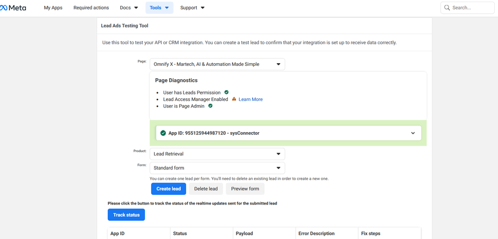Open the Page selection dropdown
498x239 pixels.
[x=217, y=64]
